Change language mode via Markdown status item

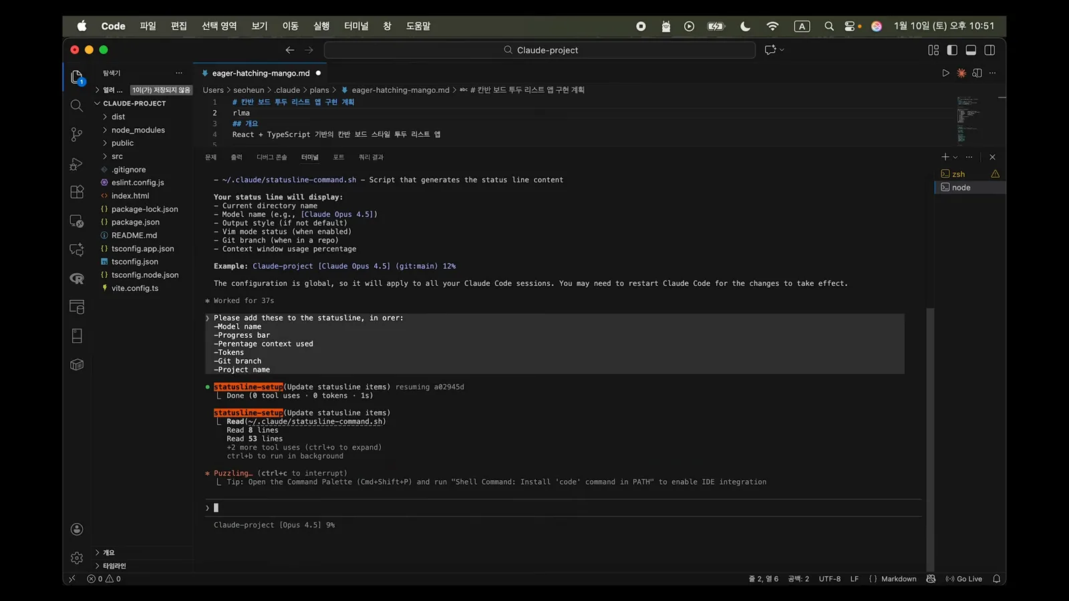899,579
